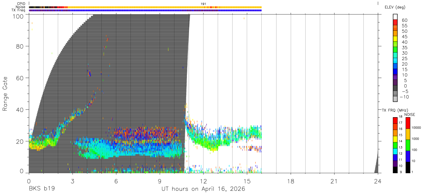425x196 pixels.
Task: Click the BKS b19 radar label
Action: [42, 189]
